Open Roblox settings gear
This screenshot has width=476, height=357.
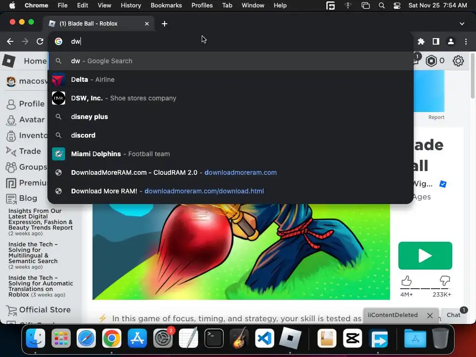click(x=458, y=61)
